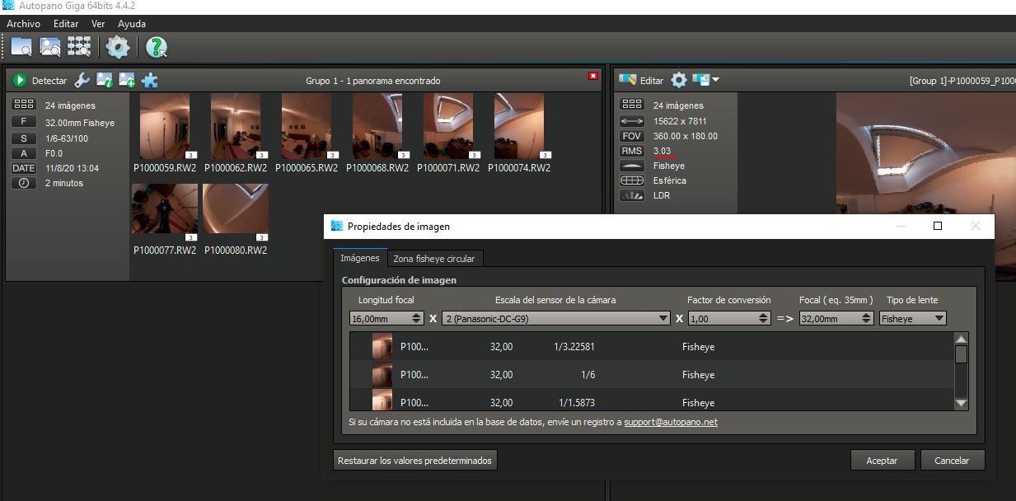Open the batch renderer grid icon
This screenshot has height=501, width=1016.
pos(79,47)
